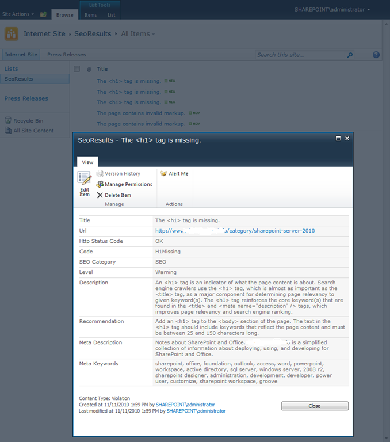The width and height of the screenshot is (390, 442).
Task: Click SeoResults in the breadcrumb
Action: coord(93,34)
